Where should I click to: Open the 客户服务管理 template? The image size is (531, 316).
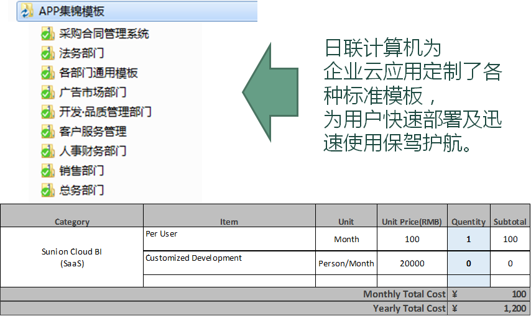coord(93,132)
